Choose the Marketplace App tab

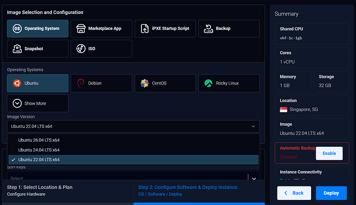click(101, 28)
